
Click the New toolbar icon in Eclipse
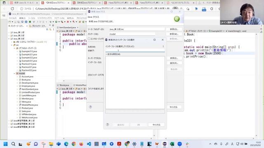pyautogui.click(x=10, y=22)
